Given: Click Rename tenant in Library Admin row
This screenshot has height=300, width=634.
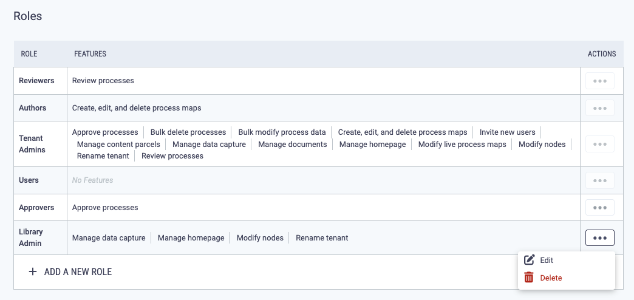Looking at the screenshot, I should (322, 237).
